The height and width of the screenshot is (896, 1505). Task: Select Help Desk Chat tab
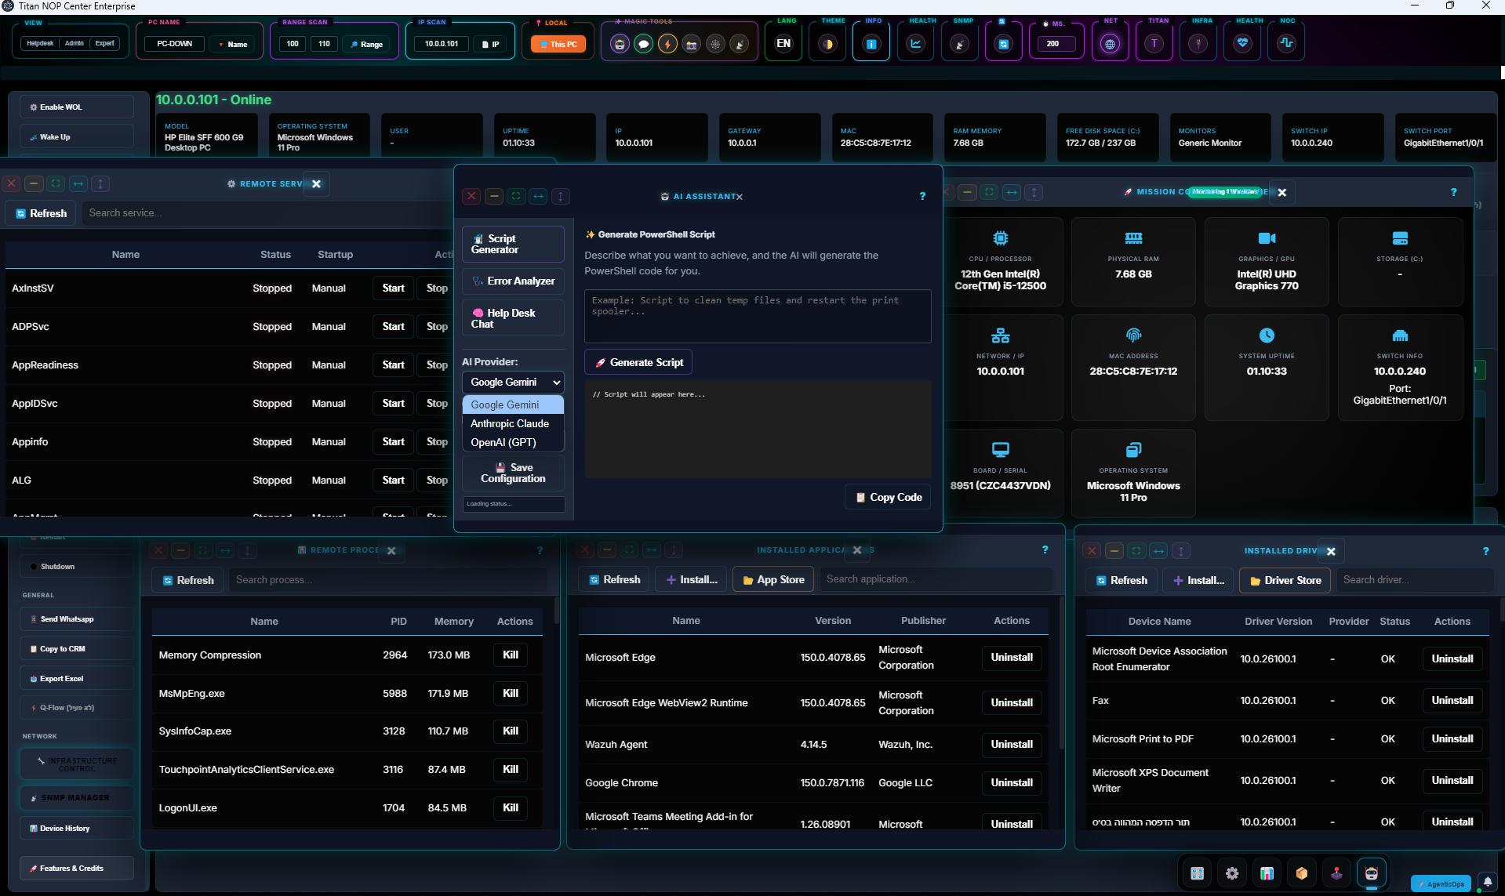point(513,319)
